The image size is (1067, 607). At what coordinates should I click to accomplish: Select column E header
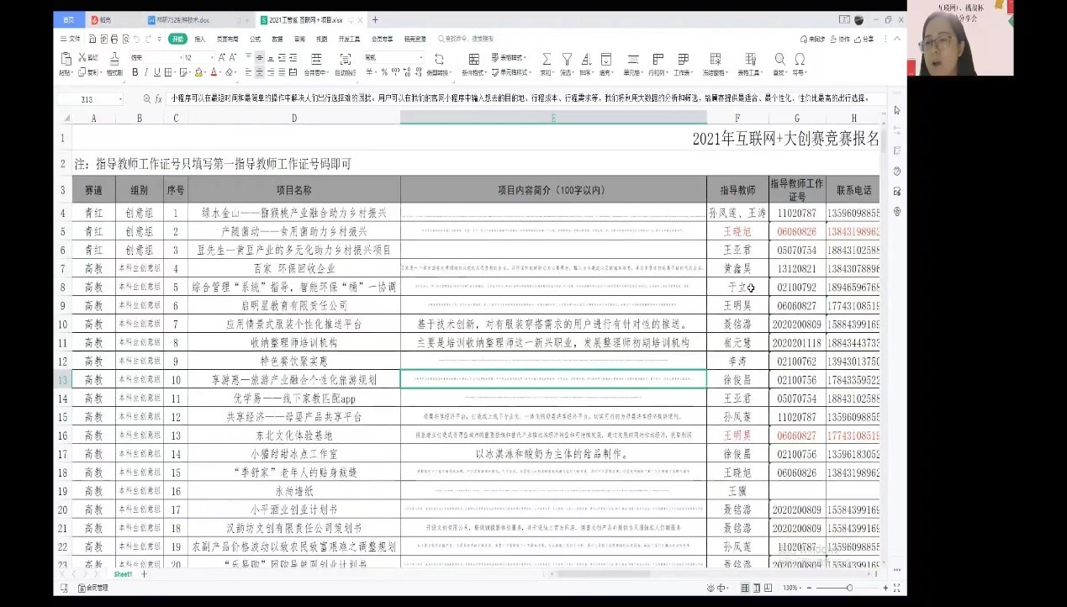(x=553, y=119)
